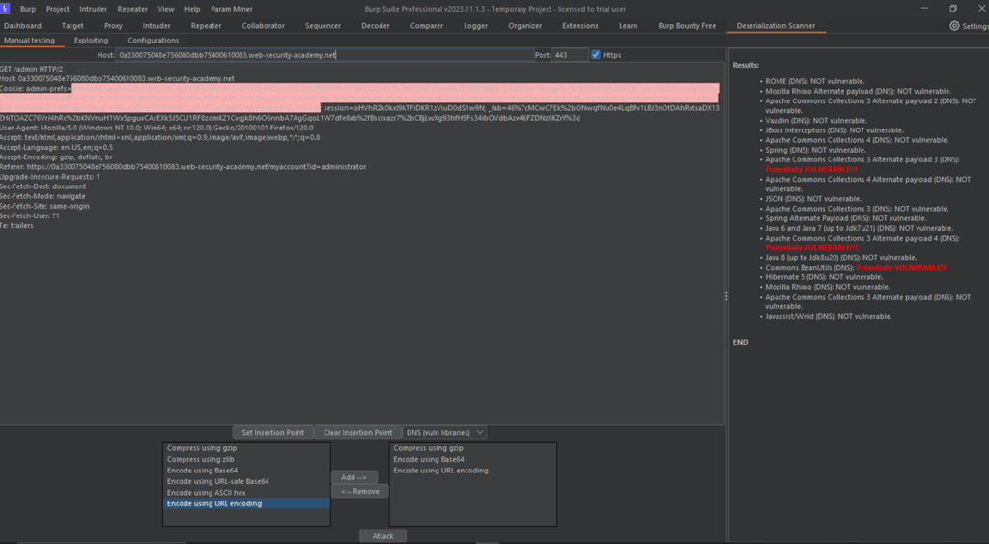The image size is (989, 544).
Task: Click the Referer header line
Action: [183, 166]
